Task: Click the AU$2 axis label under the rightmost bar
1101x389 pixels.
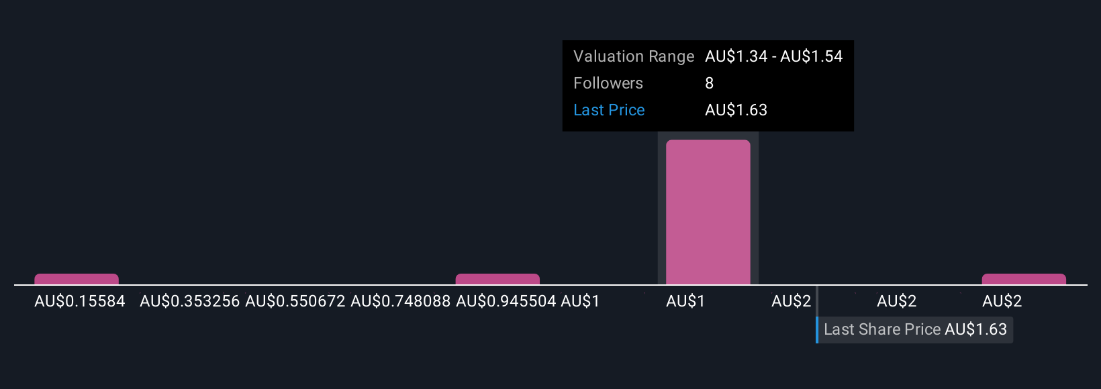Action: (x=1002, y=301)
